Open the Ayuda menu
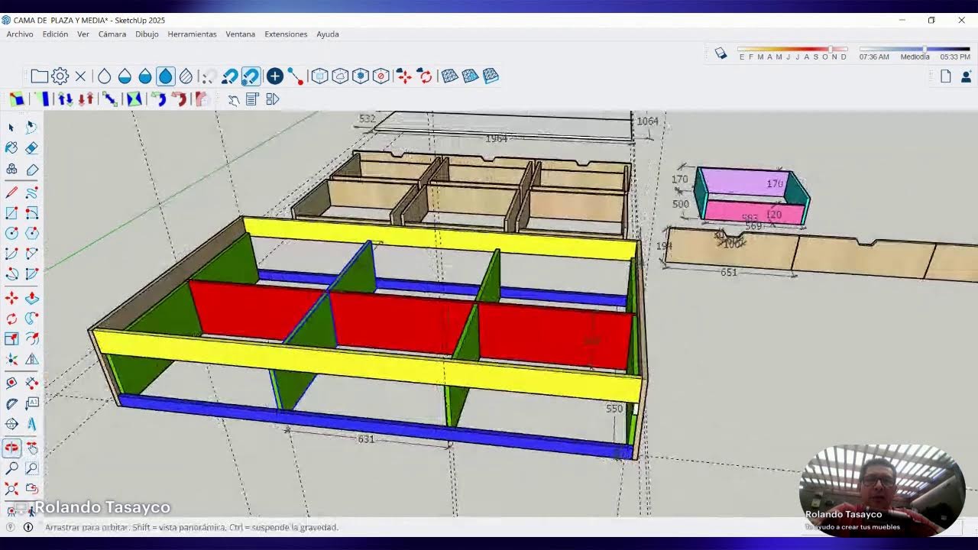 [x=328, y=34]
